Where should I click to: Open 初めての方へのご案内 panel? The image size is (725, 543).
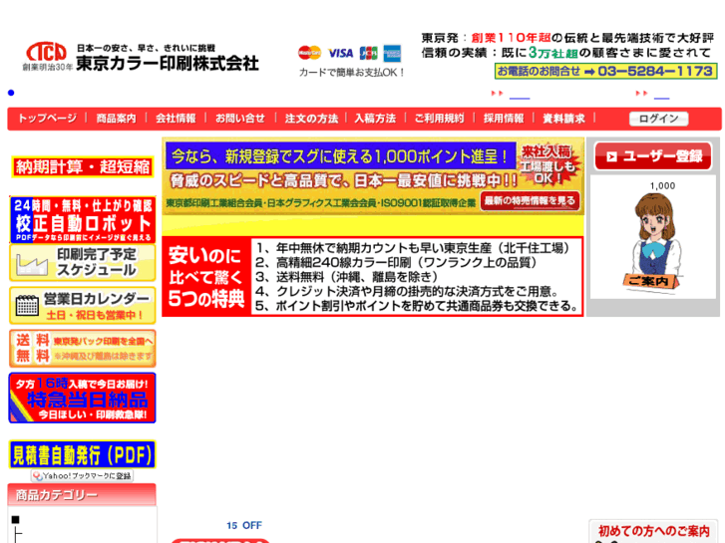653,531
